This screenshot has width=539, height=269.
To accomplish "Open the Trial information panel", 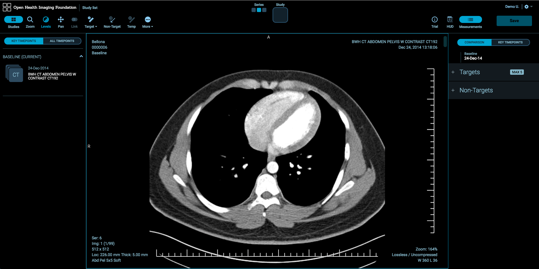I will pos(434,22).
